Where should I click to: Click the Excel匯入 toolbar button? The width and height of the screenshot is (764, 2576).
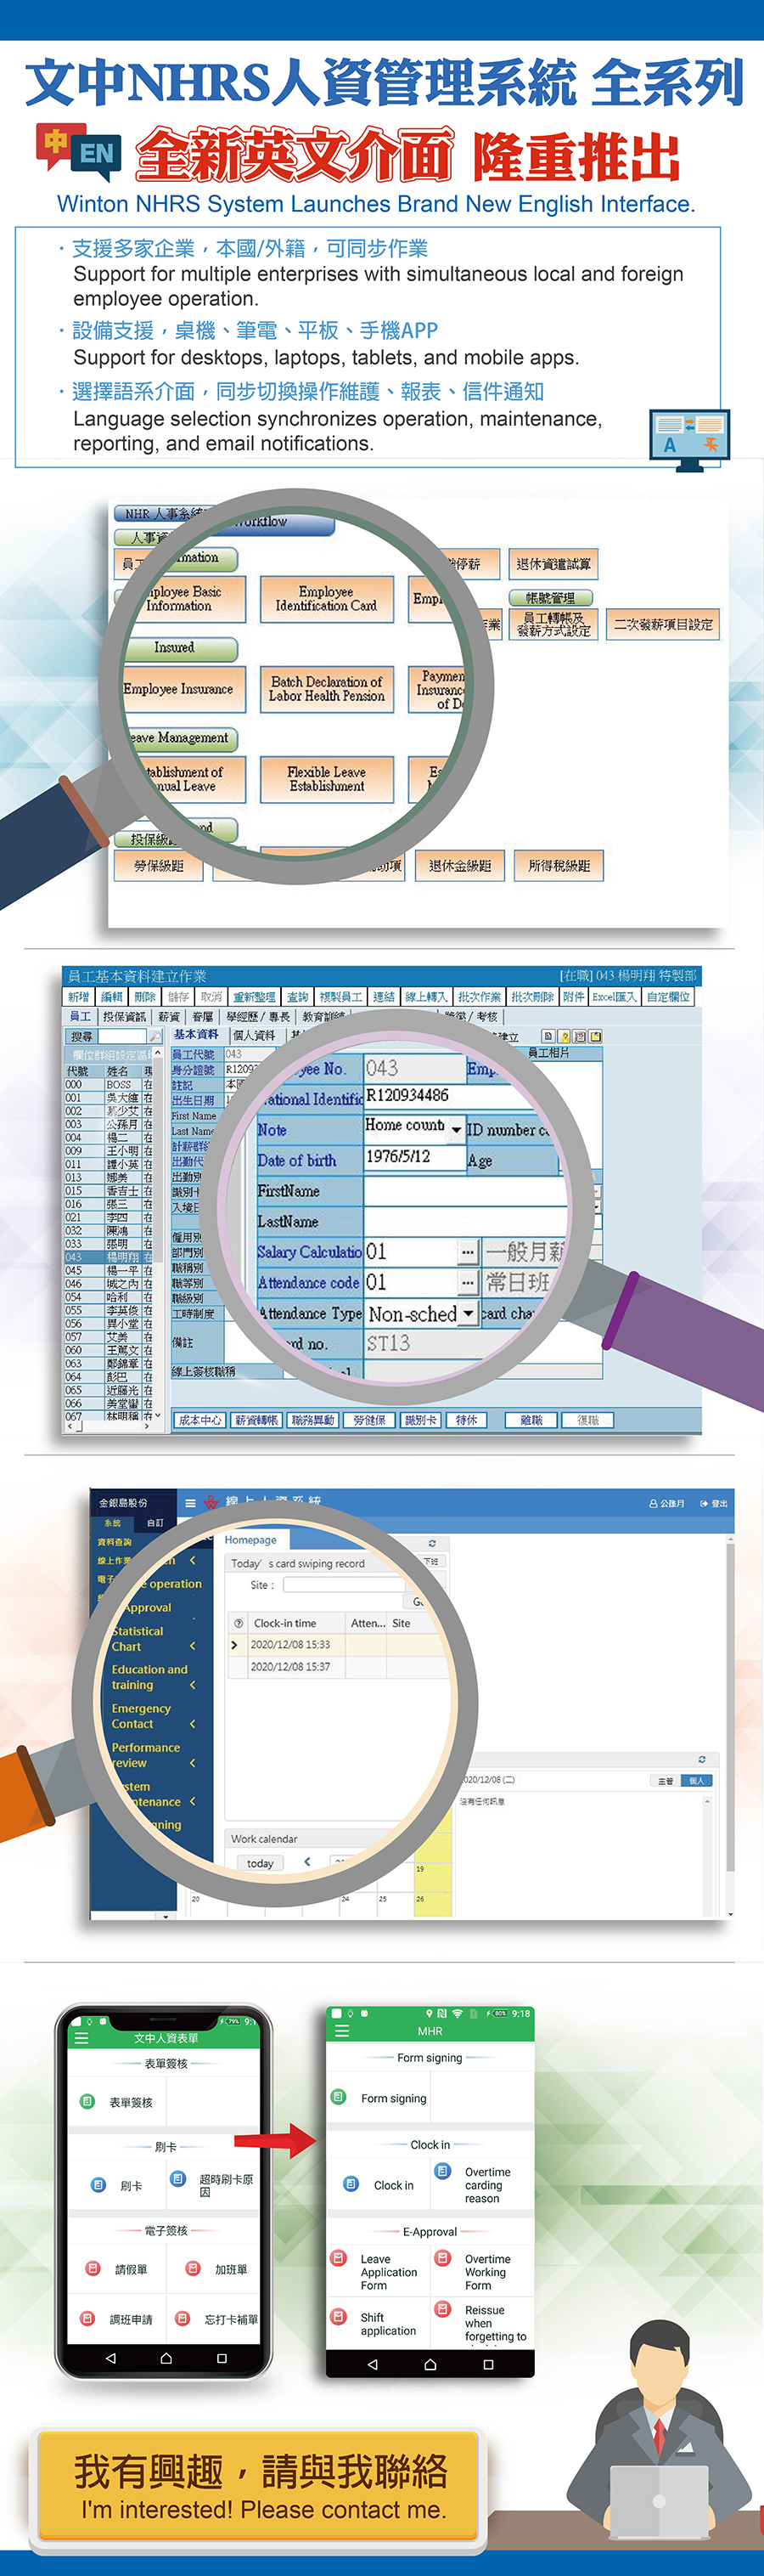[x=615, y=997]
